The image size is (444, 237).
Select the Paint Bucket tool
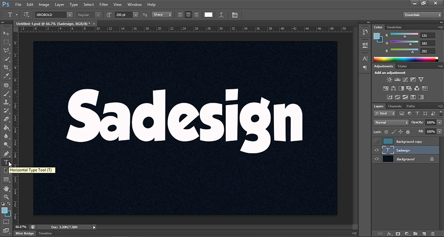6,128
